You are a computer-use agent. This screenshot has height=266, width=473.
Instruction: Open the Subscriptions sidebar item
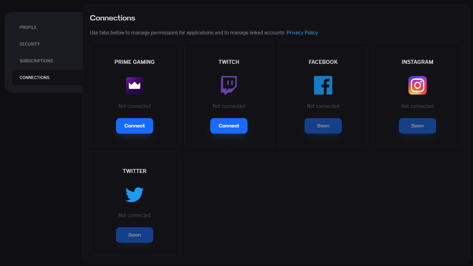click(x=36, y=61)
